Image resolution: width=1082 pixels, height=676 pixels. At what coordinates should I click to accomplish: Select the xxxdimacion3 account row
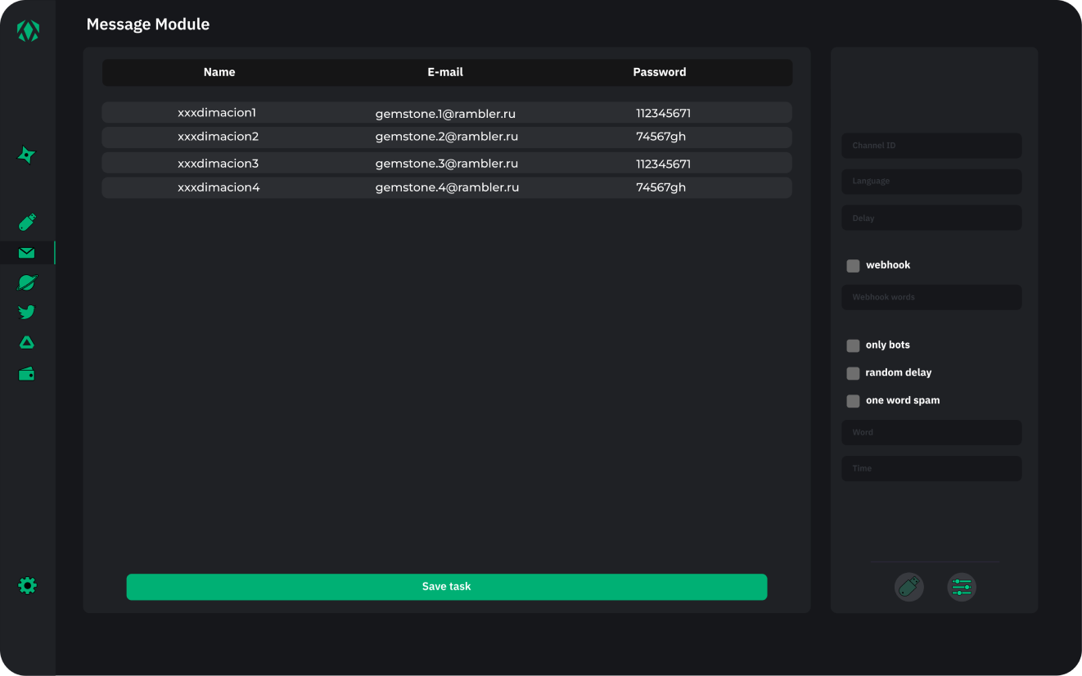point(446,163)
